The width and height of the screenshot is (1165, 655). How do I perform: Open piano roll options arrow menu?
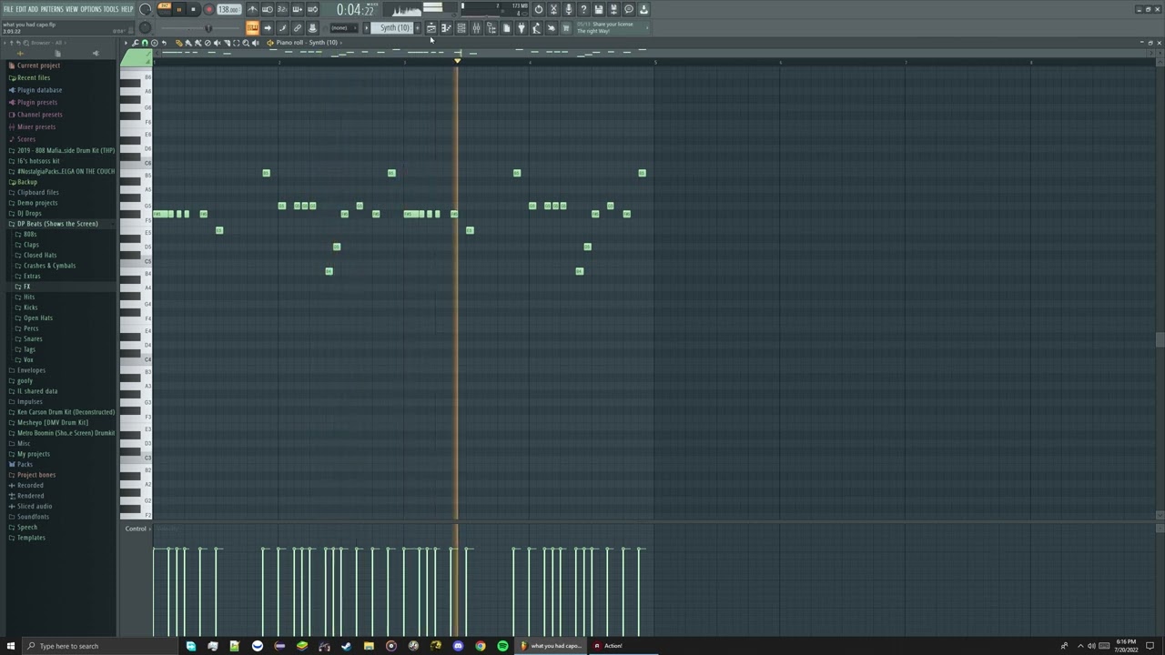pos(127,43)
